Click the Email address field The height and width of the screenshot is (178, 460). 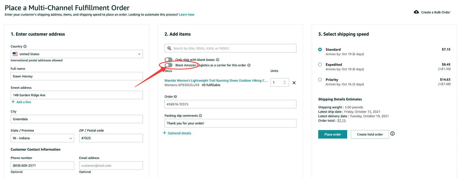pos(111,166)
